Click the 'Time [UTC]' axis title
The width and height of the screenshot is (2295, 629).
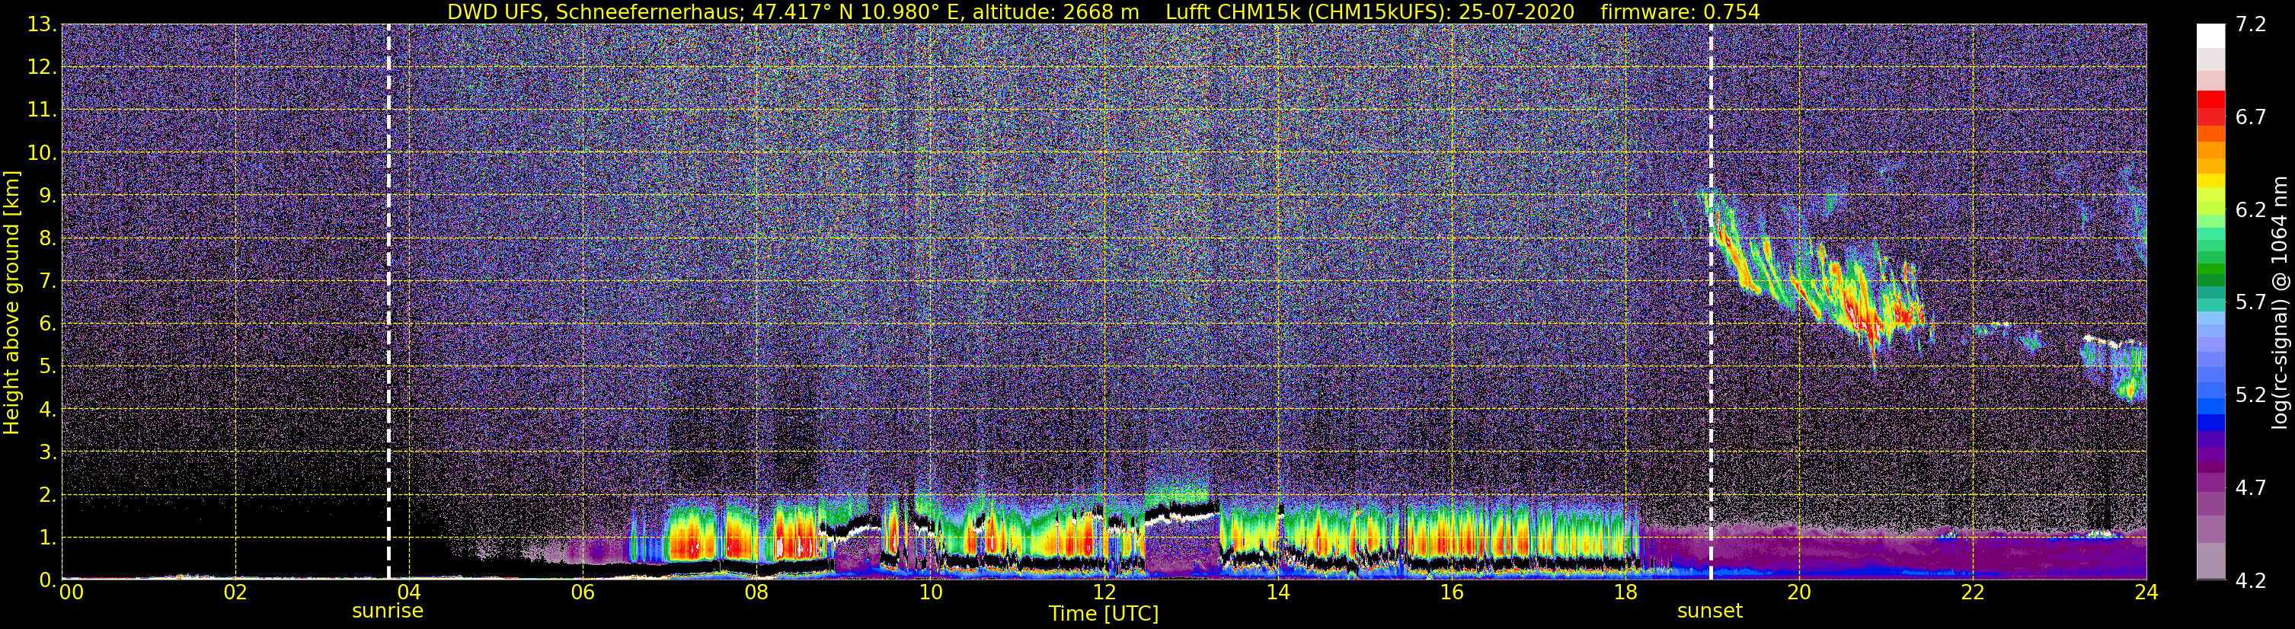(x=1104, y=613)
